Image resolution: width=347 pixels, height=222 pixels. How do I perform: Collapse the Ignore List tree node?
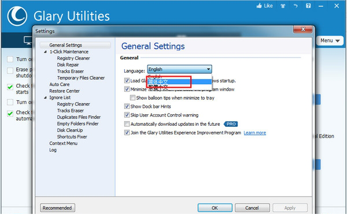(45, 97)
